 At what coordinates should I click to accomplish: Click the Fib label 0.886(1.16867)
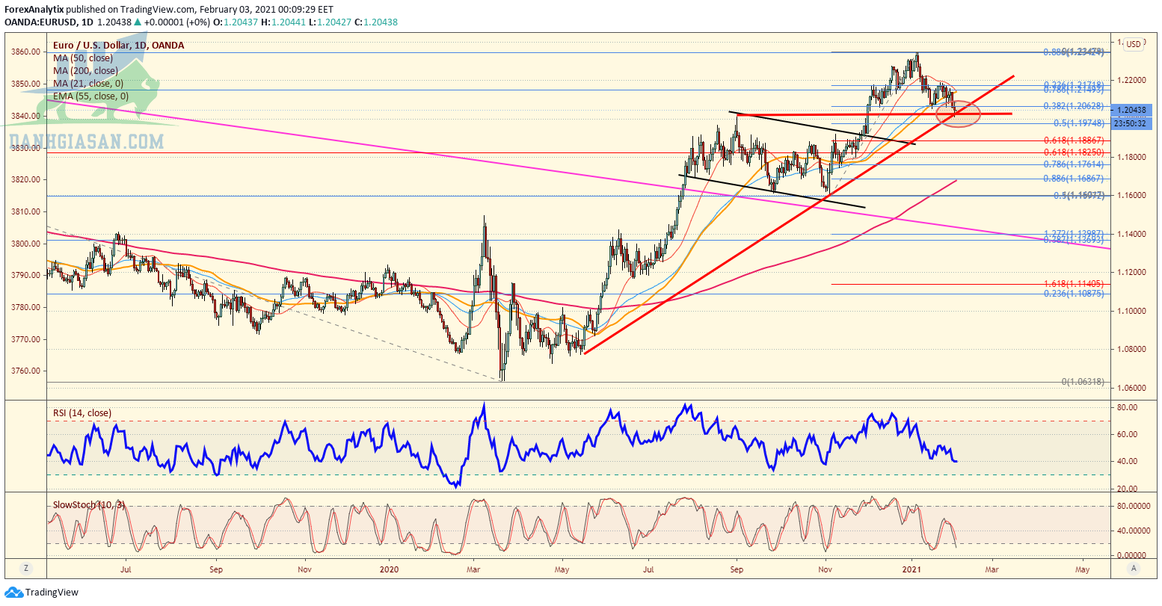coord(1074,179)
